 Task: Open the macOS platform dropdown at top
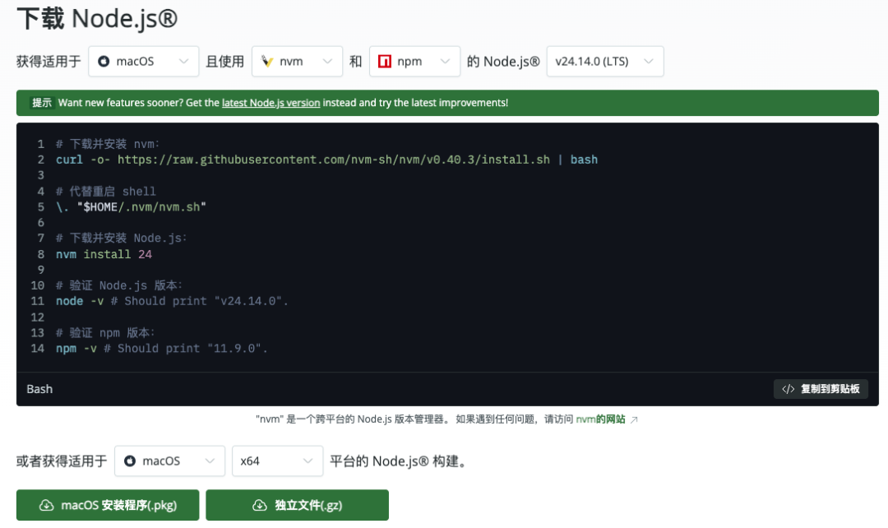(143, 61)
